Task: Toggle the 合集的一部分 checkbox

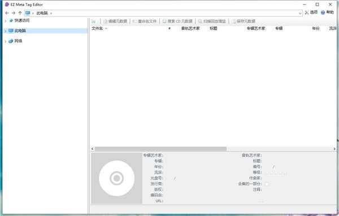Action: (x=267, y=184)
